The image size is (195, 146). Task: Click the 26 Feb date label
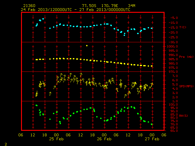click(104, 139)
